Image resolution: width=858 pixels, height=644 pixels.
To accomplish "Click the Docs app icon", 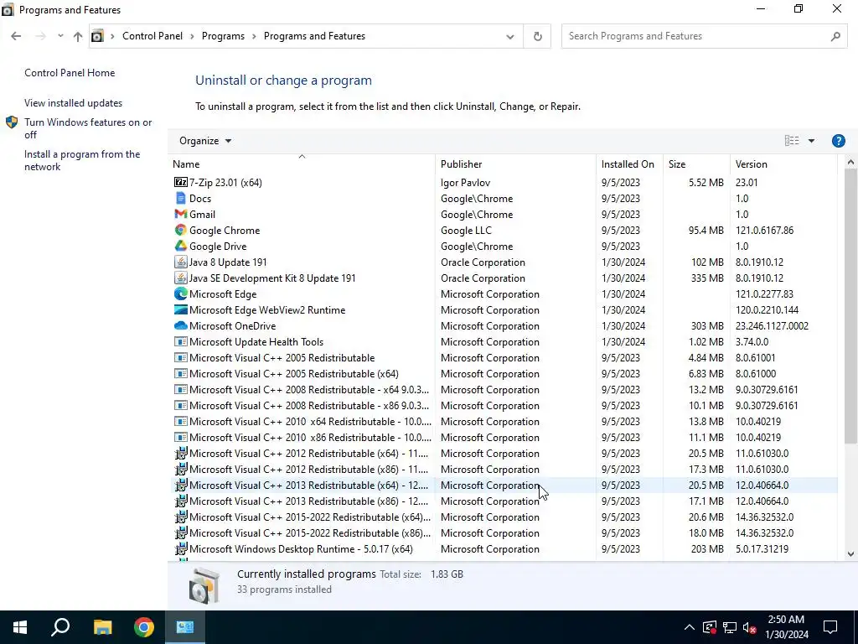I will pos(181,198).
